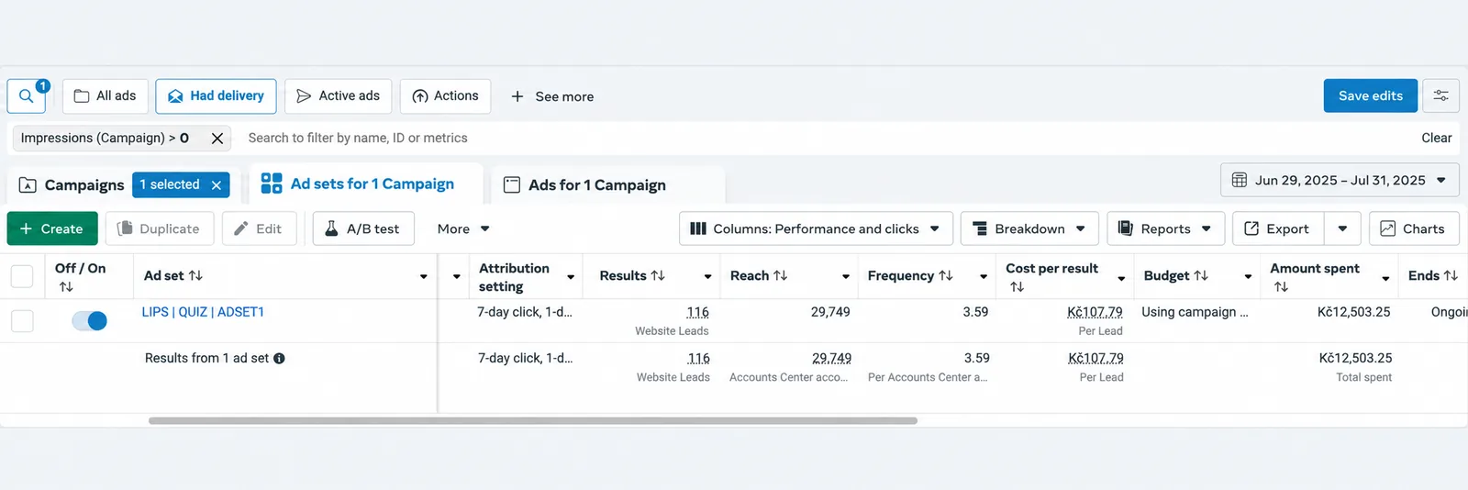Sort by Frequency column
Viewport: 1468px width, 490px height.
pyautogui.click(x=946, y=275)
